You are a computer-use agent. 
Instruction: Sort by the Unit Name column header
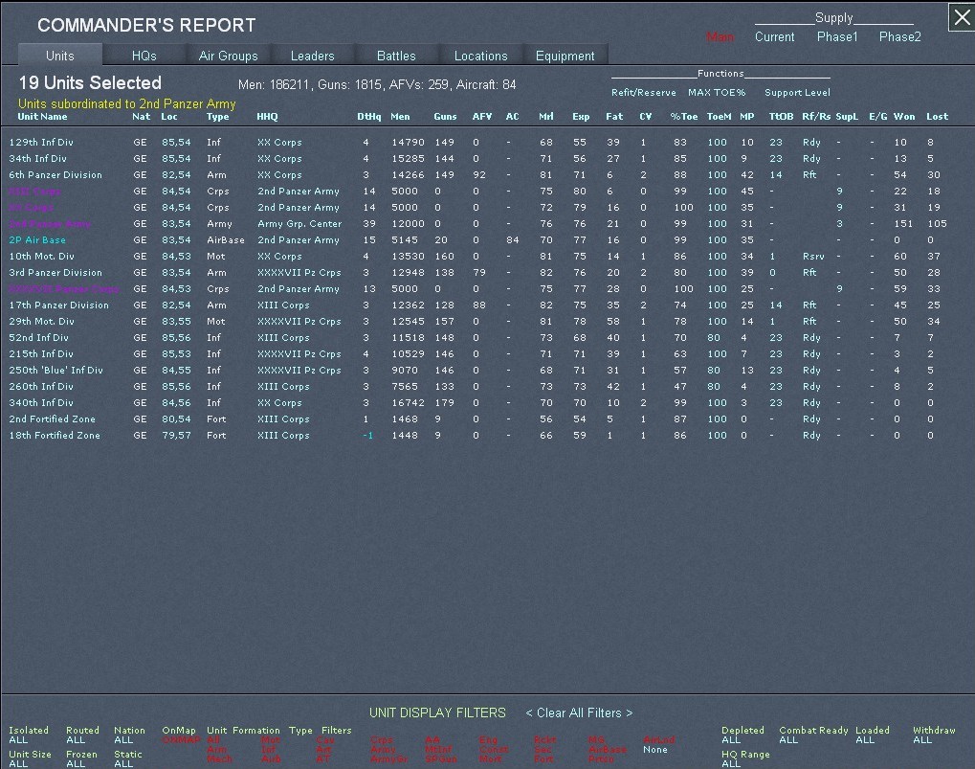pos(42,117)
